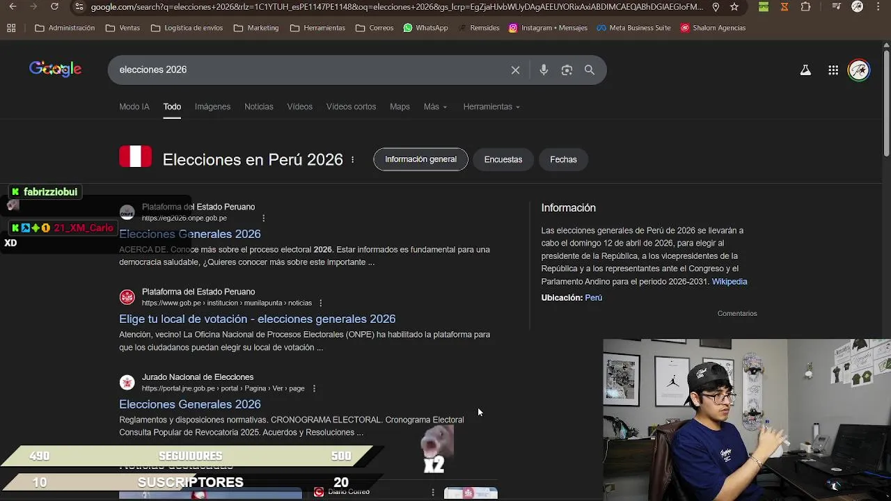Click the Perú location link

(594, 297)
